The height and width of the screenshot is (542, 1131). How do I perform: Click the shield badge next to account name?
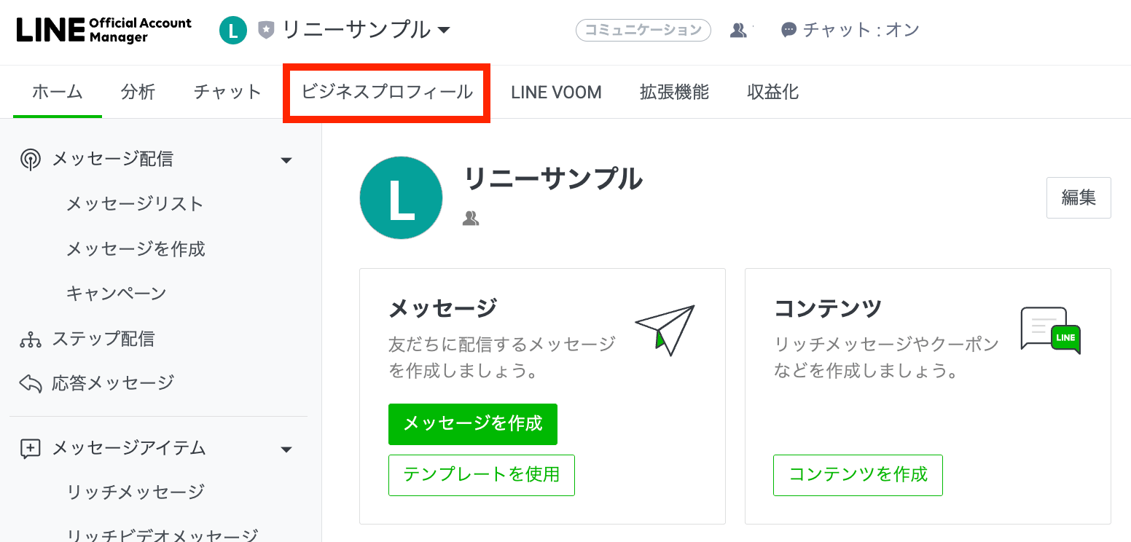point(266,31)
